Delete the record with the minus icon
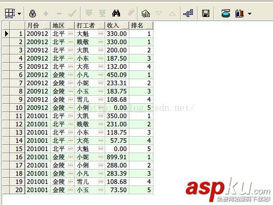 (59, 13)
